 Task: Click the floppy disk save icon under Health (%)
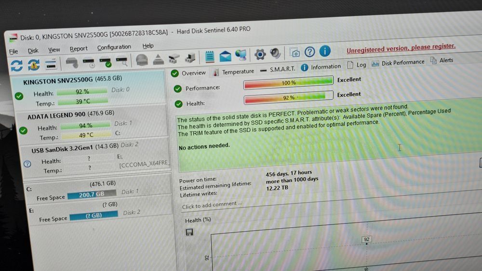[x=189, y=232]
